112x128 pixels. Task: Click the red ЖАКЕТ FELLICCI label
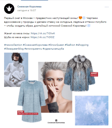[x=94, y=74]
